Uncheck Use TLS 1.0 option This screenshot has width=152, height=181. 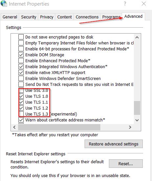pyautogui.click(x=21, y=96)
